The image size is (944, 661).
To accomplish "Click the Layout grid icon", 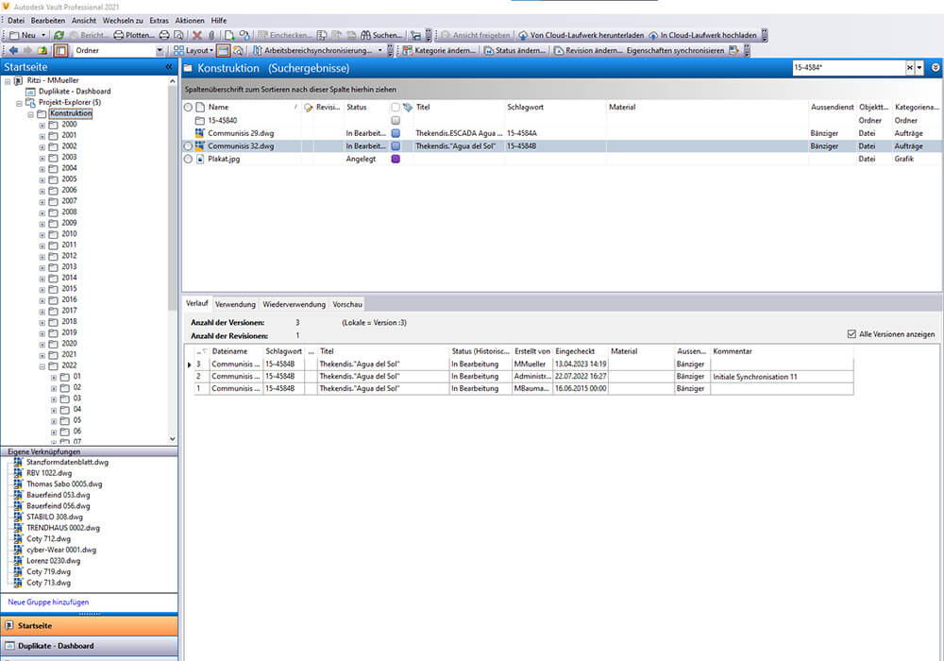I will coord(178,51).
